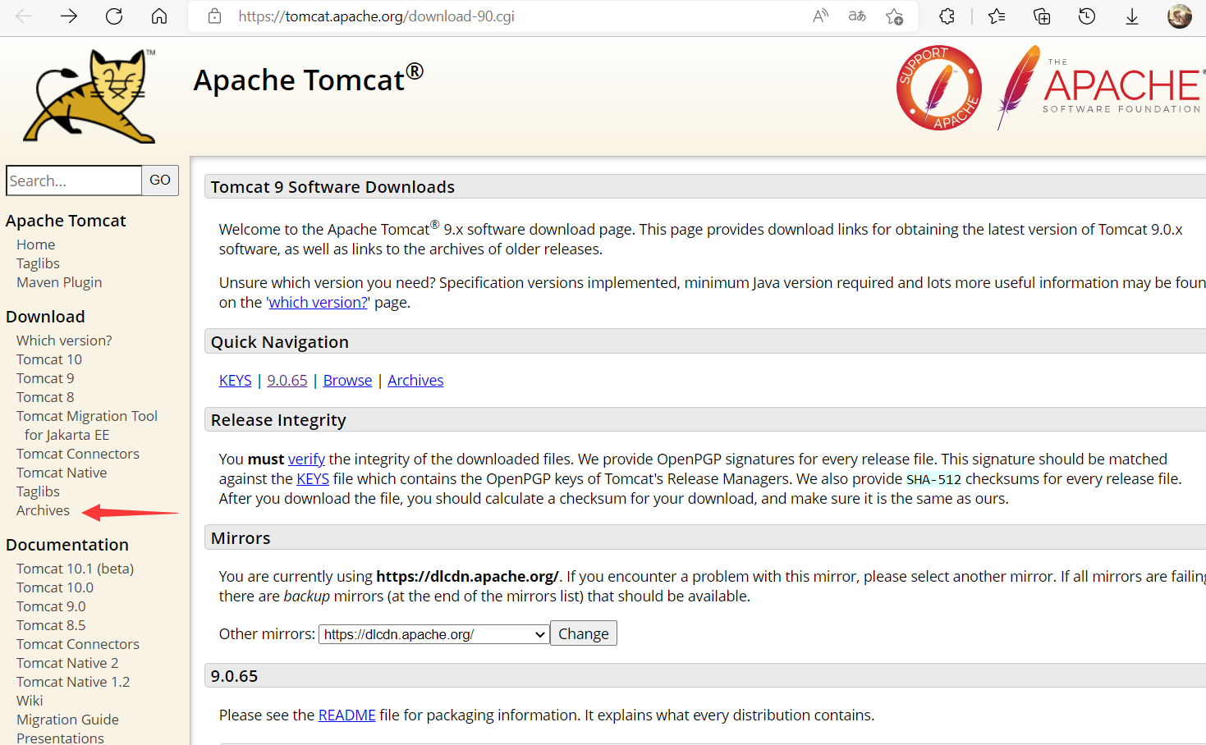The image size is (1206, 745).
Task: Open the Other mirrors dropdown
Action: point(434,634)
